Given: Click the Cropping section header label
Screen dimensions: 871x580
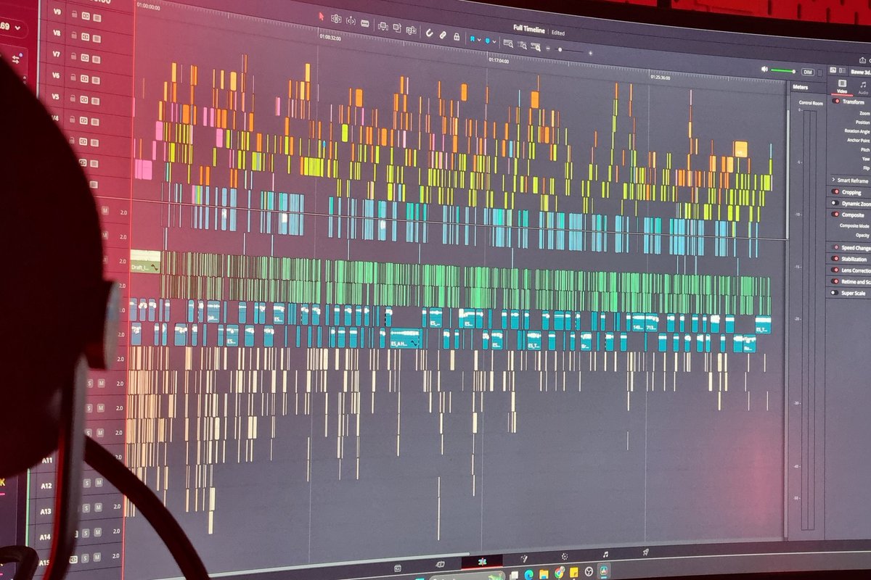Looking at the screenshot, I should tap(851, 192).
